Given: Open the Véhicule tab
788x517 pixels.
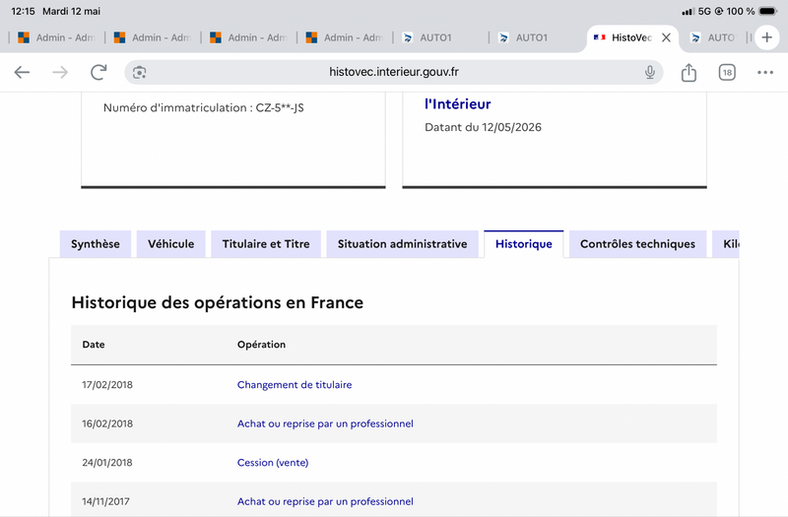Looking at the screenshot, I should click(170, 244).
